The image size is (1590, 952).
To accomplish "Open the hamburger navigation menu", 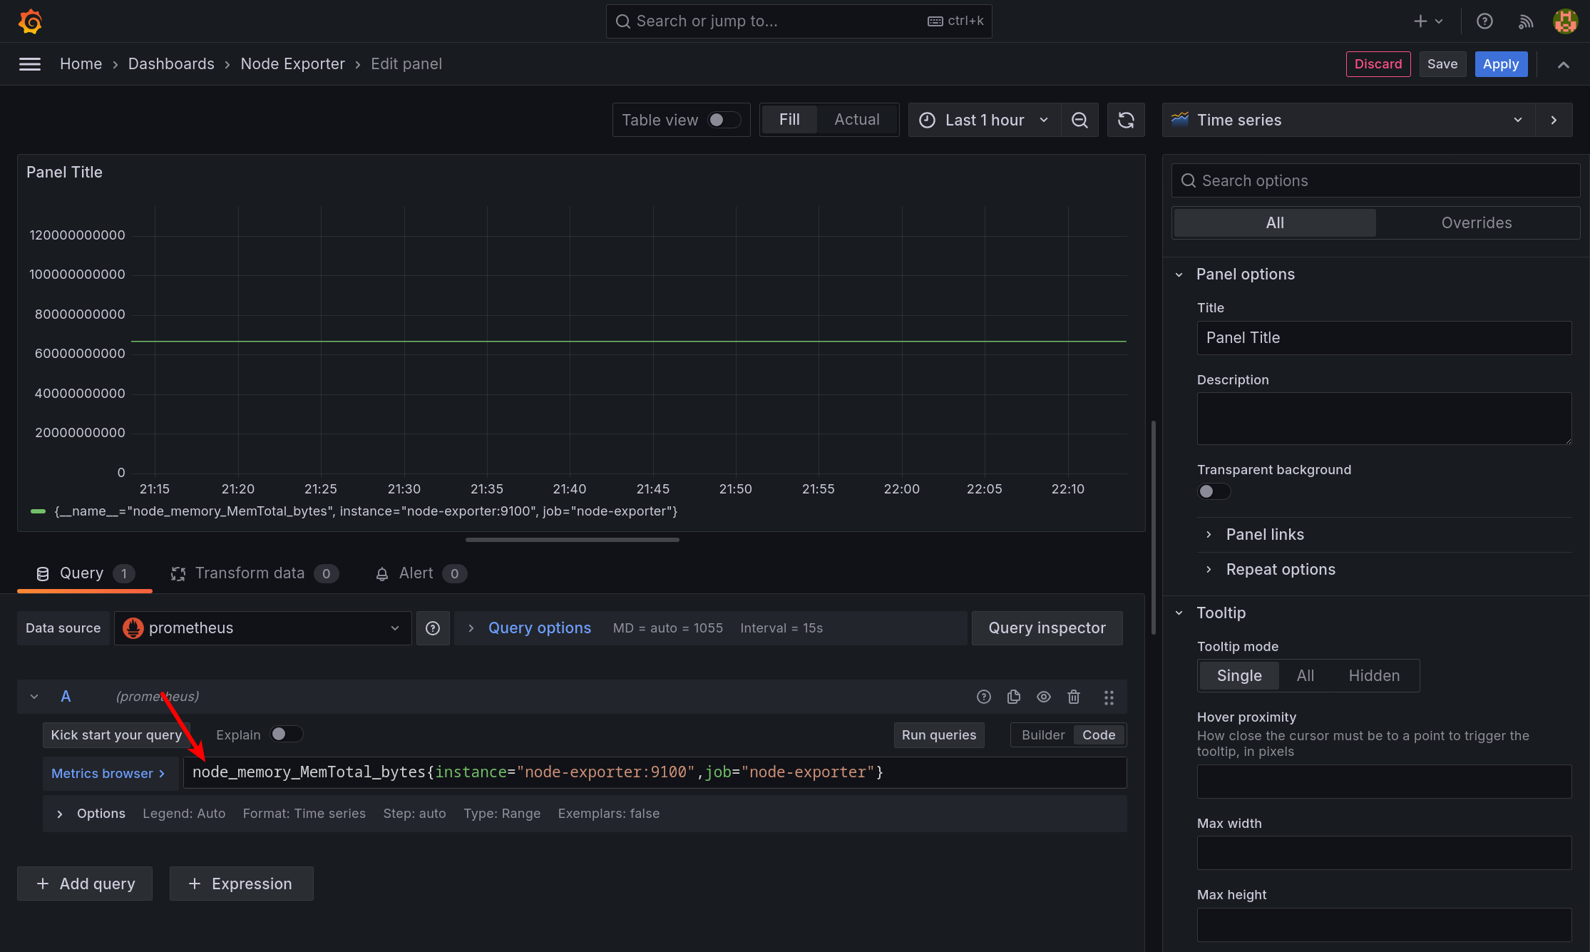I will pos(30,64).
